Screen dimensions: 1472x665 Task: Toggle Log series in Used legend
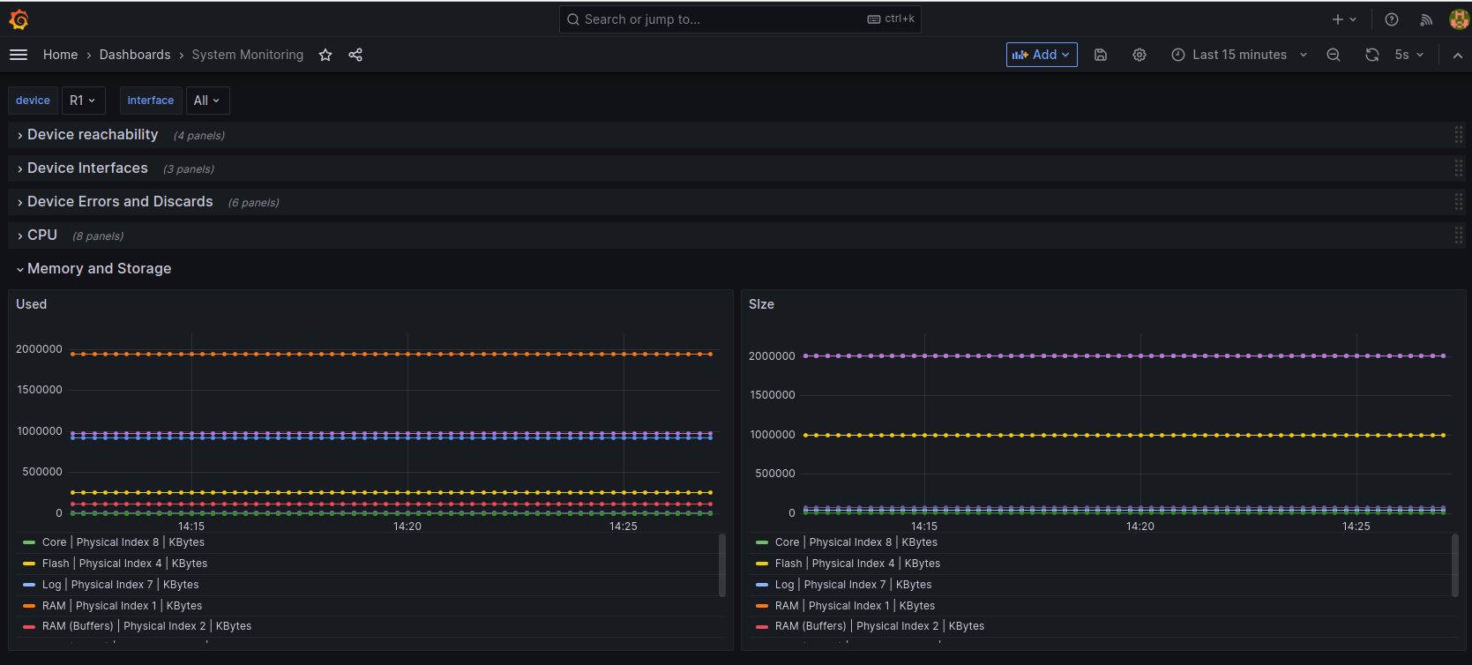pos(121,585)
